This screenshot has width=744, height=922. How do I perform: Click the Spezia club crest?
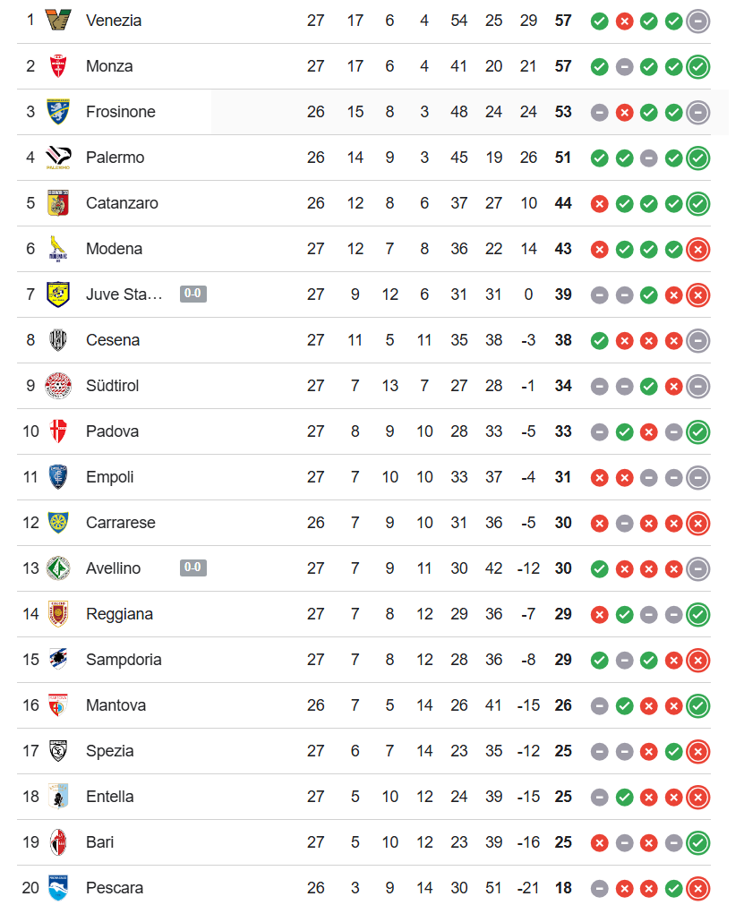tap(59, 751)
